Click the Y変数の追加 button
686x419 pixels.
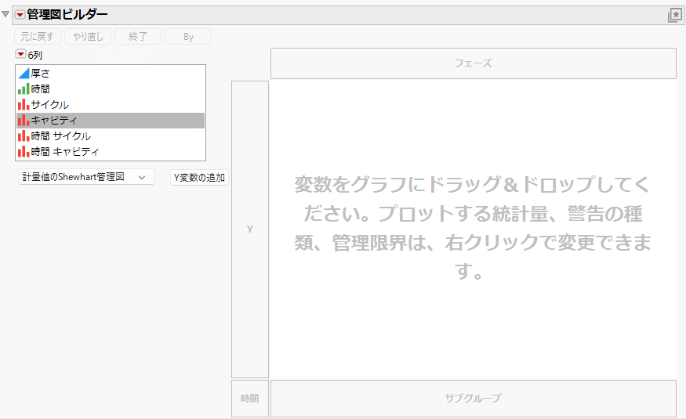pyautogui.click(x=199, y=178)
